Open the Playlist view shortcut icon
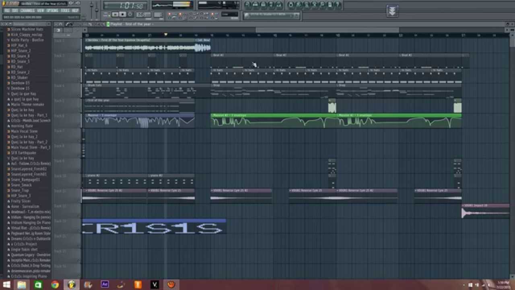Viewport: 515px width, 290px height. pyautogui.click(x=247, y=5)
